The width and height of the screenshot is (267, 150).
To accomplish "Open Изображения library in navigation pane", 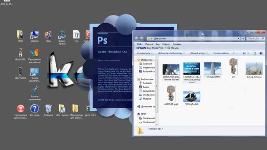I will pos(147,95).
